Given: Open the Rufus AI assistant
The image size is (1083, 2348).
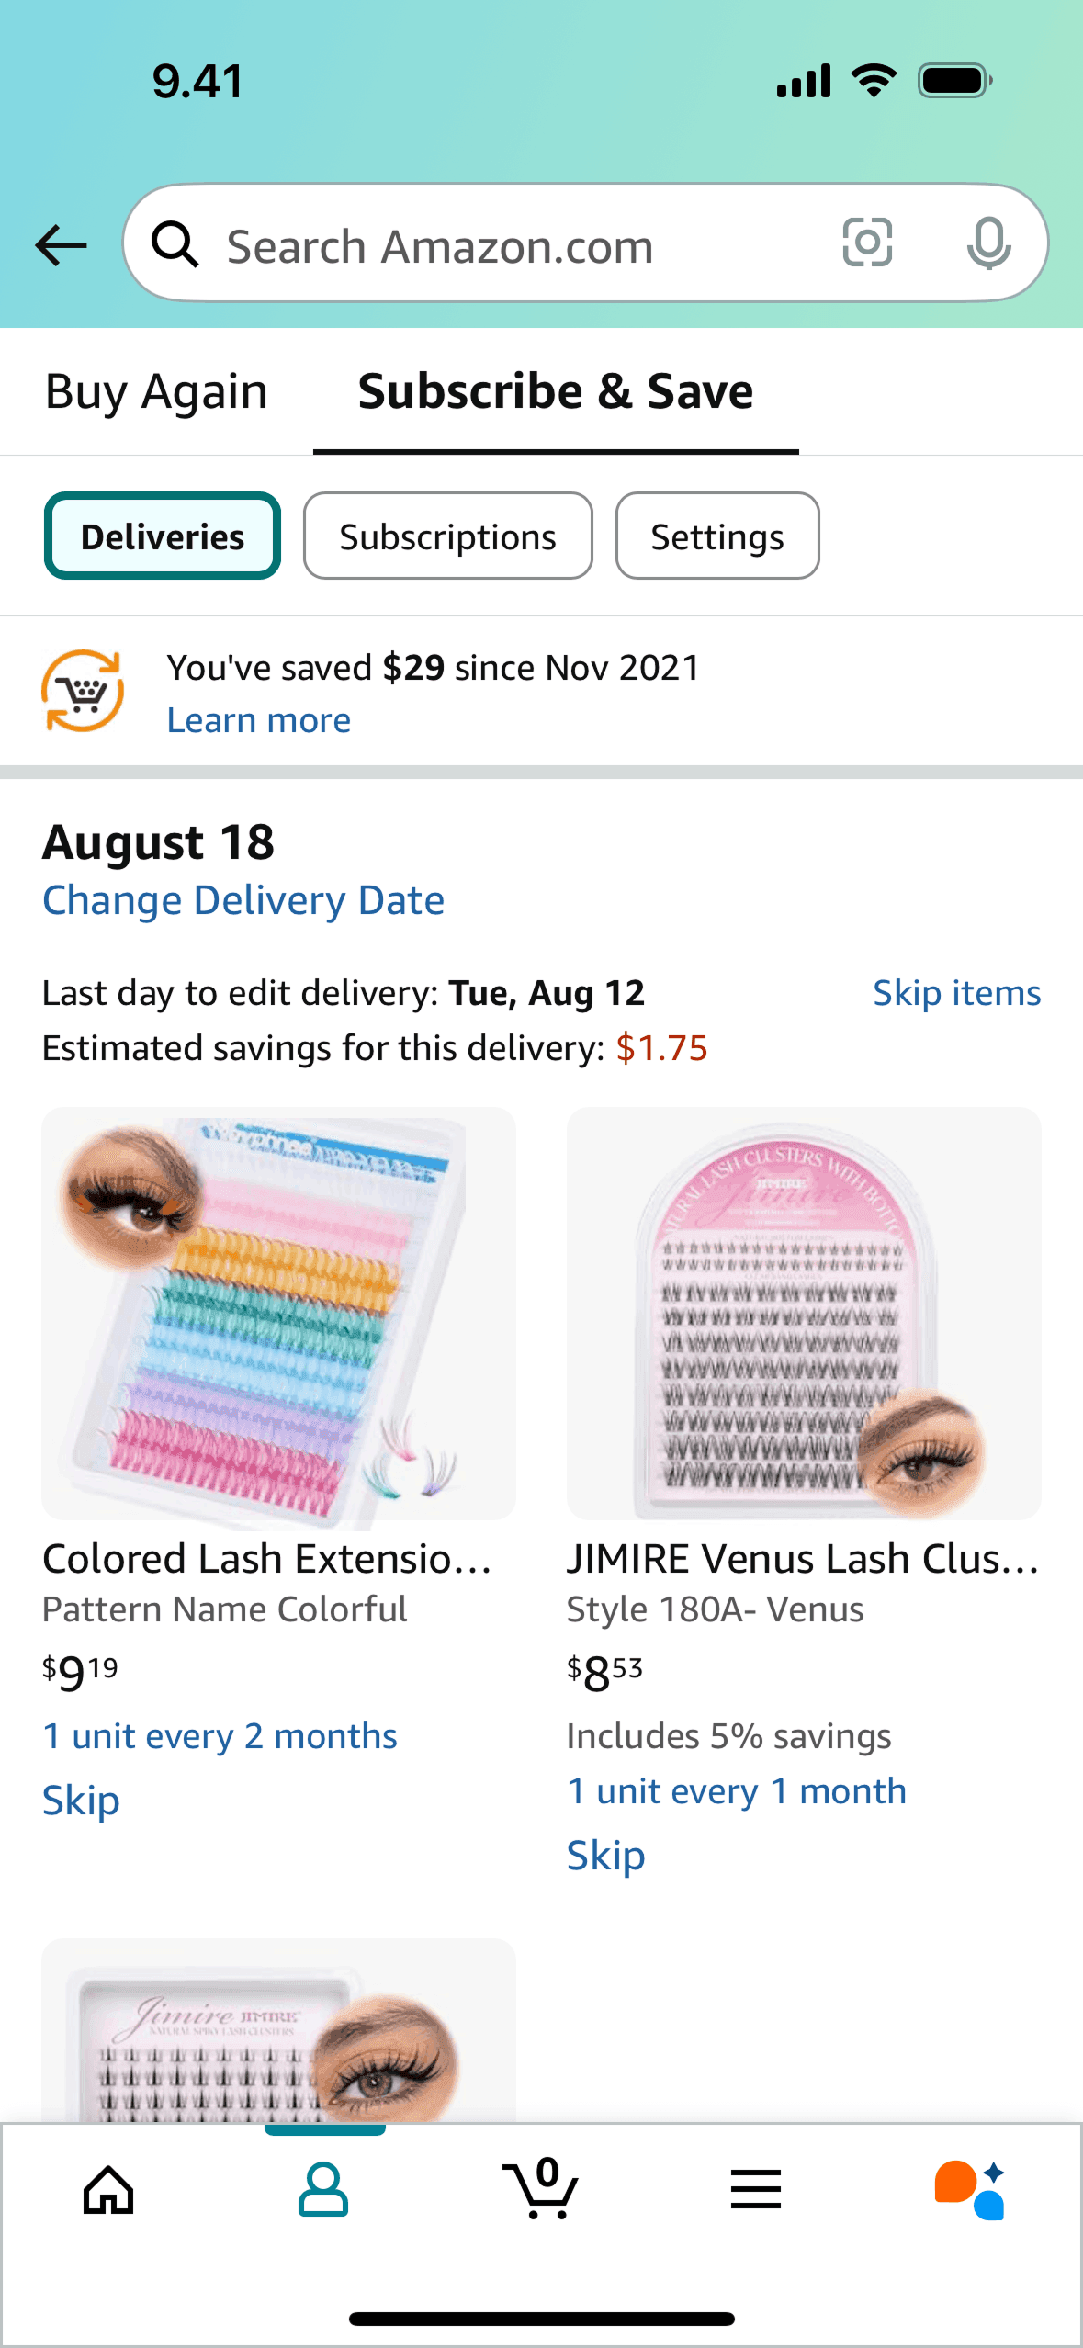Looking at the screenshot, I should [969, 2191].
